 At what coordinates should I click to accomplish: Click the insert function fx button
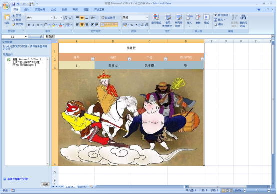point(41,36)
